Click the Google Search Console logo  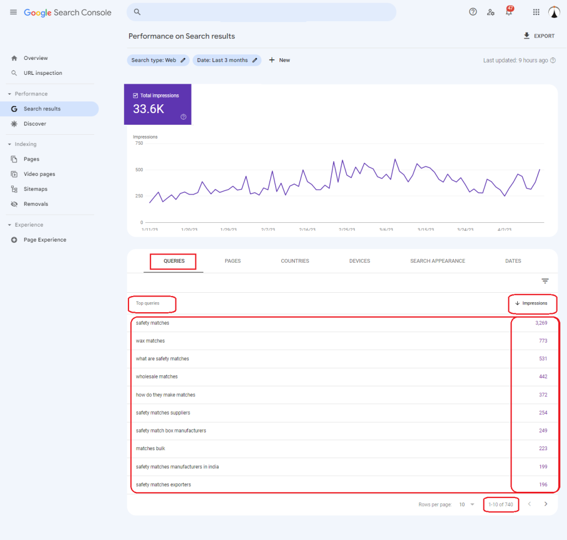pyautogui.click(x=68, y=13)
